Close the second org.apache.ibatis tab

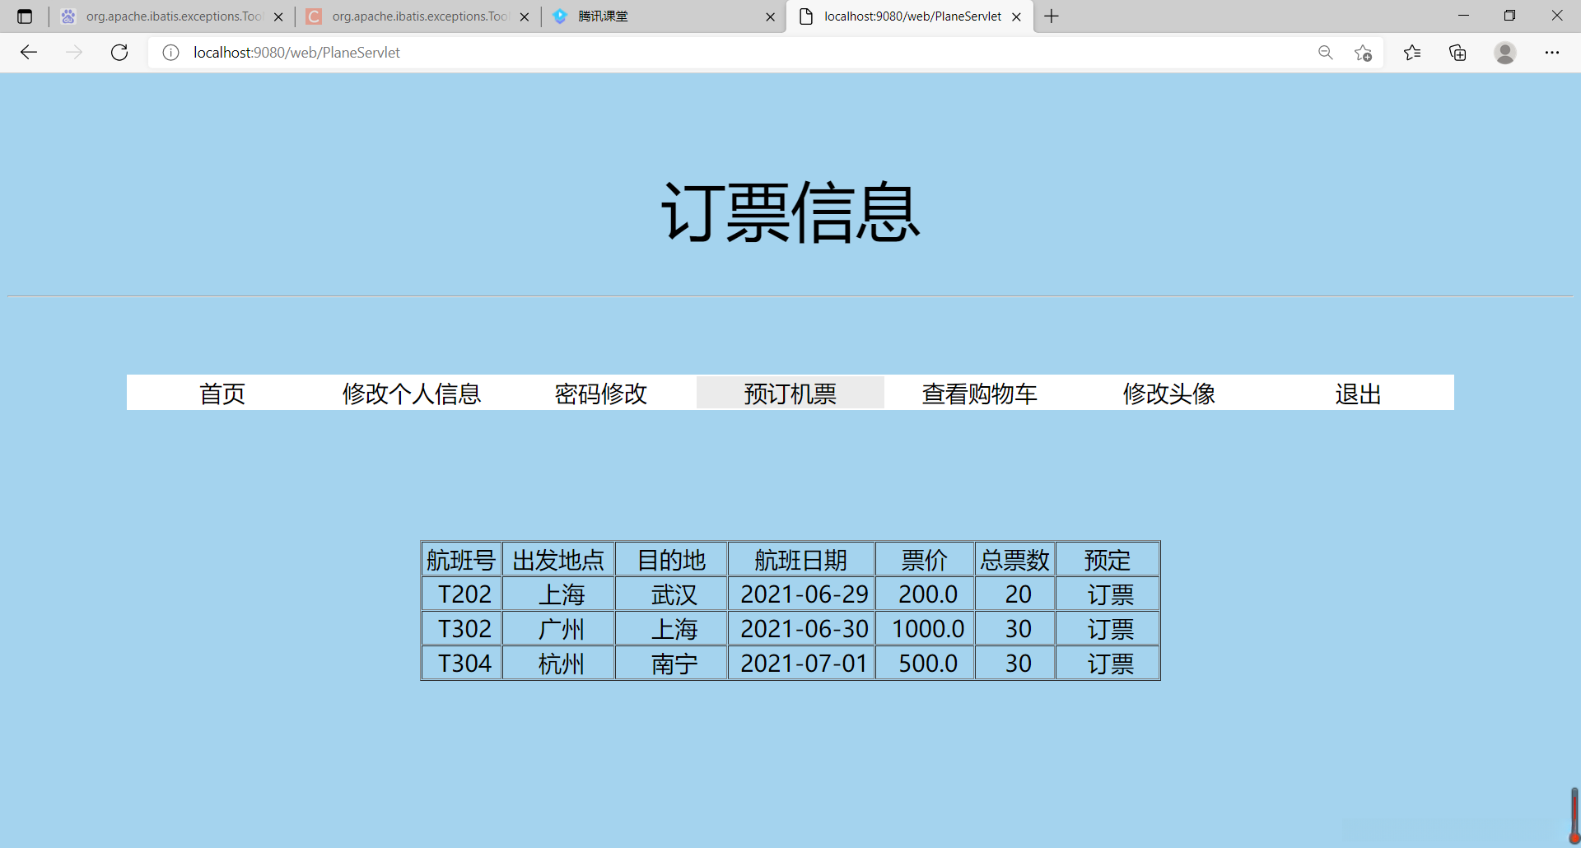click(525, 16)
